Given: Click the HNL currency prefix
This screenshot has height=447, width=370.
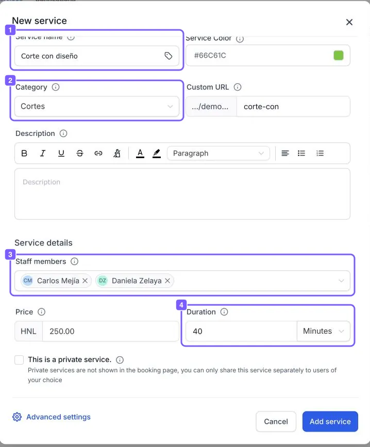Looking at the screenshot, I should pos(28,331).
